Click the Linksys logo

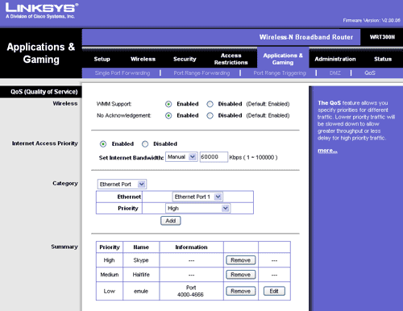point(42,10)
